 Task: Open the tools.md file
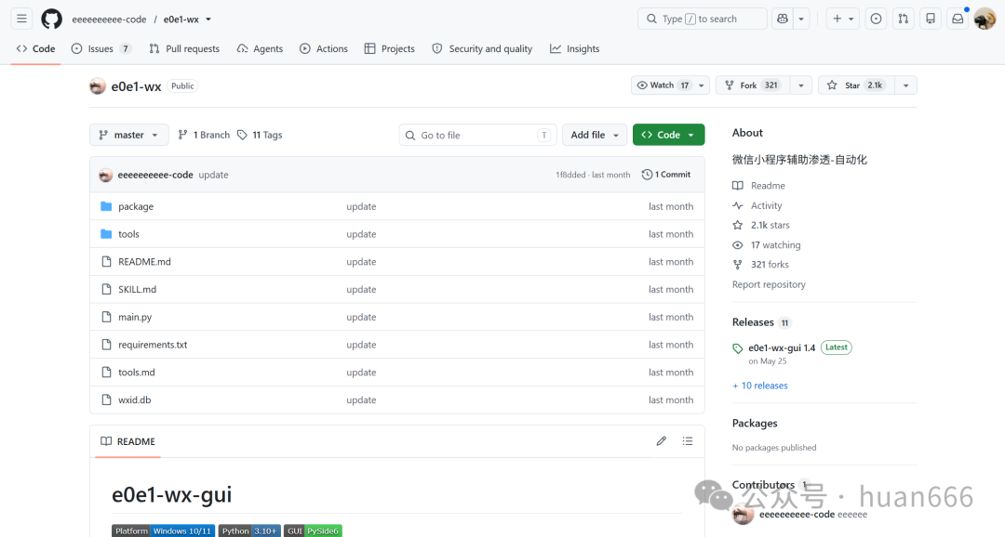137,372
